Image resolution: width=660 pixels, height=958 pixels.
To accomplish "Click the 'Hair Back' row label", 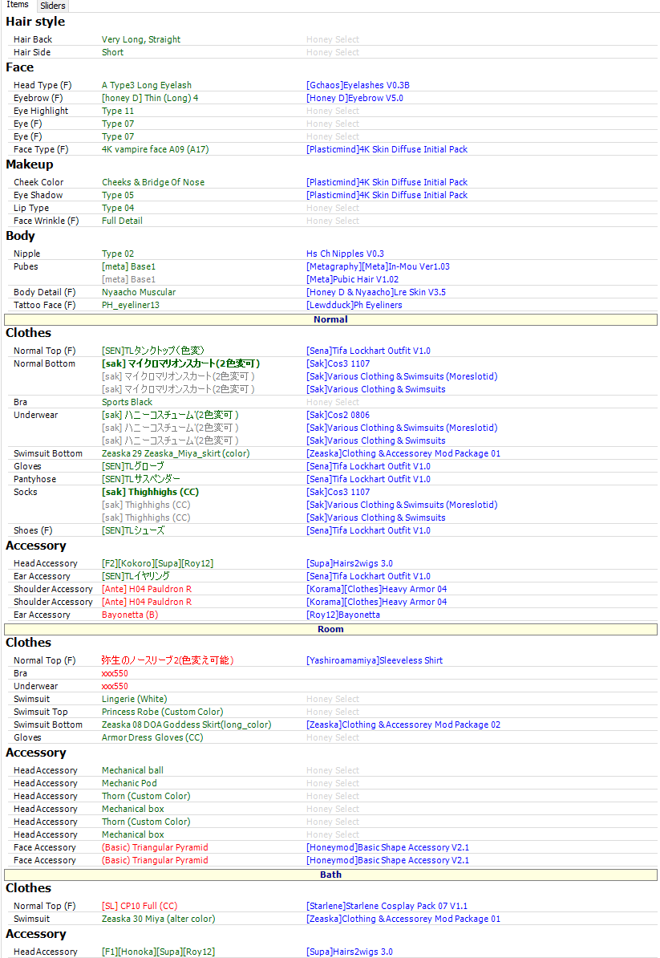I will coord(33,39).
